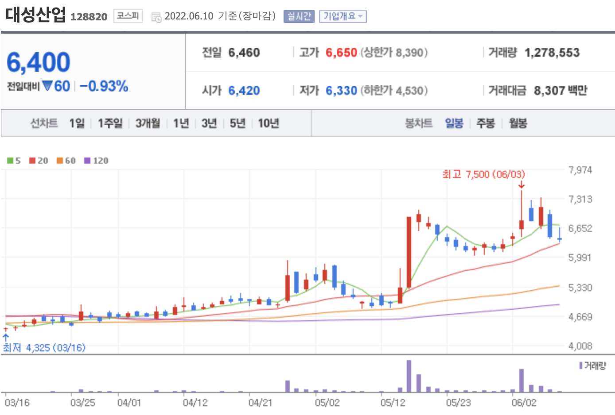
Task: Click the lower limit price text 하한가 4,530
Action: 393,91
